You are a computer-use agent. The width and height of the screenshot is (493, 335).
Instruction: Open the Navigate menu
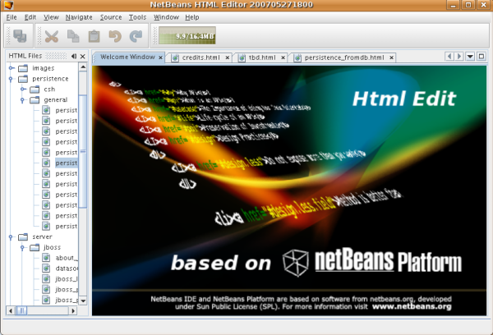[x=79, y=17]
